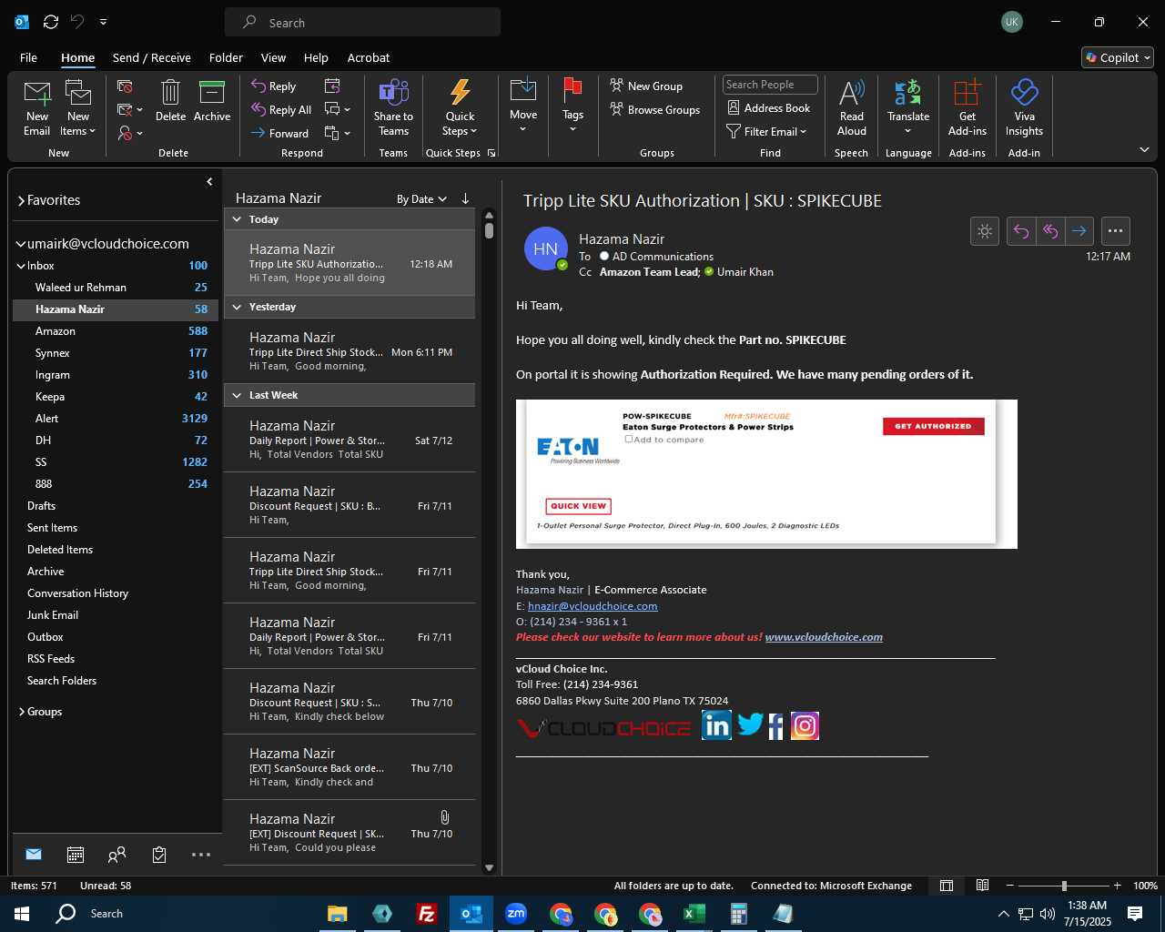This screenshot has height=932, width=1165.
Task: Reply to the sender
Action: [275, 86]
